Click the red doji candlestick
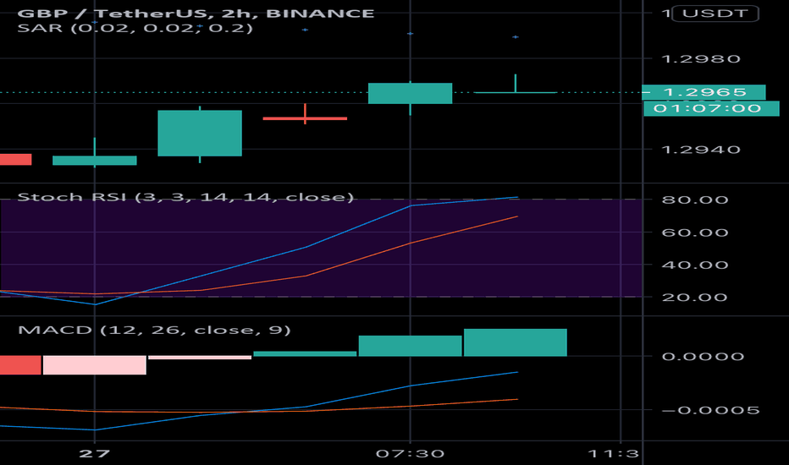 pos(305,118)
